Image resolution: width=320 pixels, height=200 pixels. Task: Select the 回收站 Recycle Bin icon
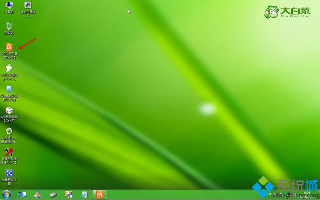point(9,28)
